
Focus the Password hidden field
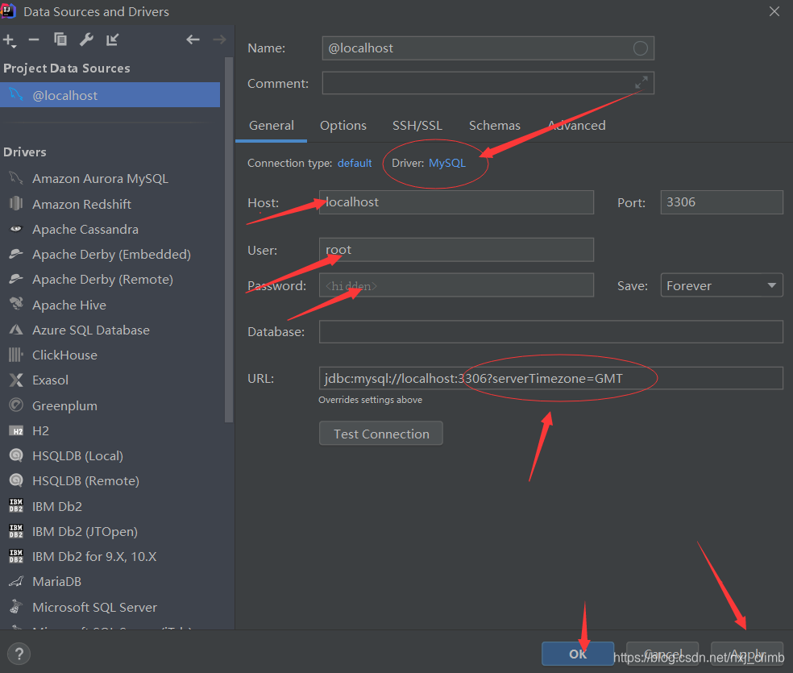coord(456,285)
